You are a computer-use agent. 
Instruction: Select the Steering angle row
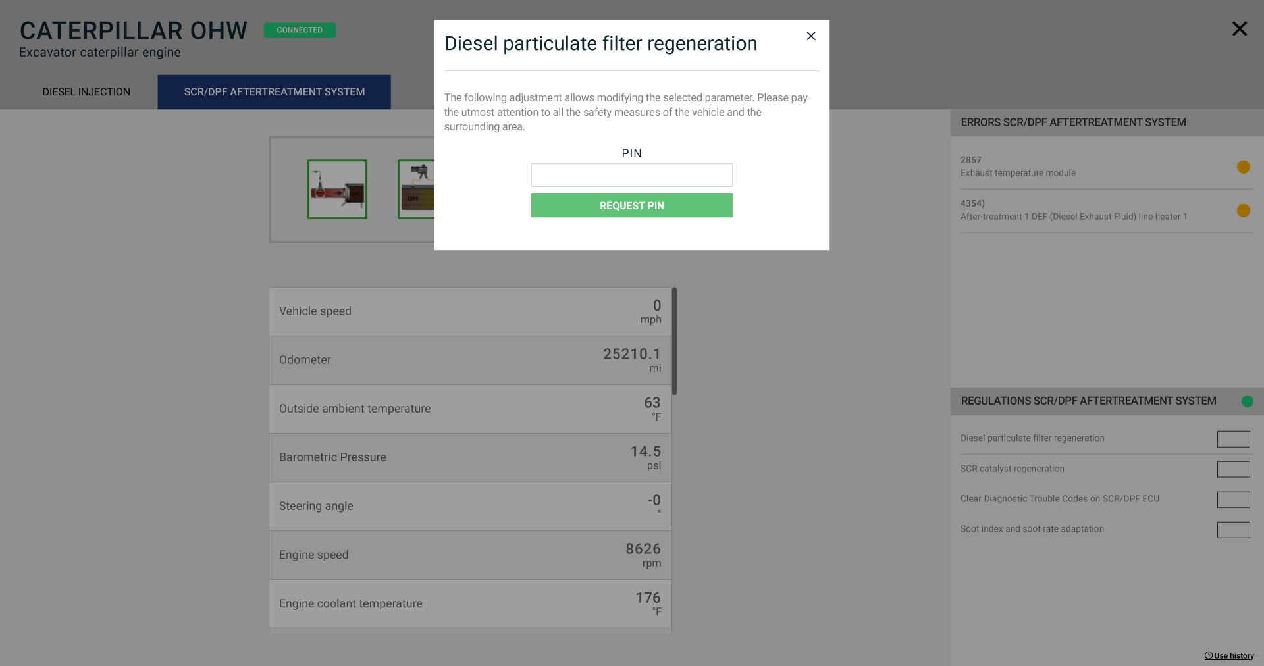point(470,507)
